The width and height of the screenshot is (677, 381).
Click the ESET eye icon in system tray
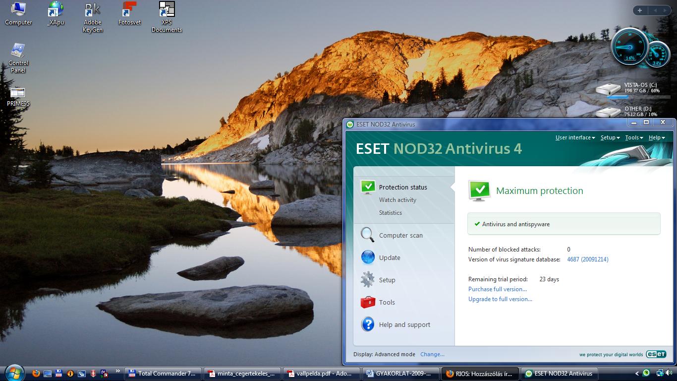tap(646, 373)
